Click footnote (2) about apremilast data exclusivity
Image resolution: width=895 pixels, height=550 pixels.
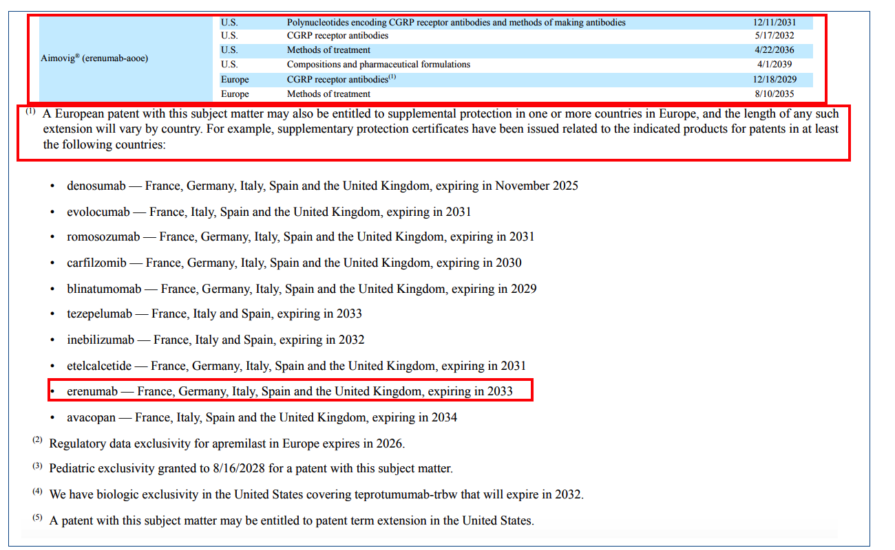[x=227, y=444]
